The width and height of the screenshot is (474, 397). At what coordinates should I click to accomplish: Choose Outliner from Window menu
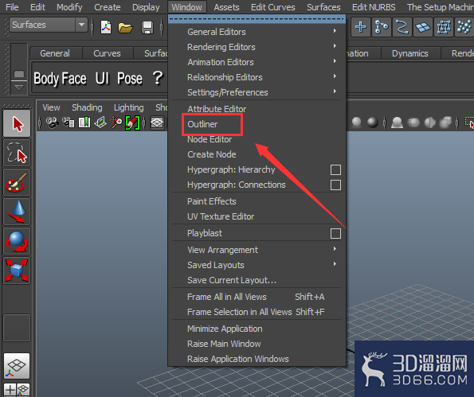coord(202,124)
